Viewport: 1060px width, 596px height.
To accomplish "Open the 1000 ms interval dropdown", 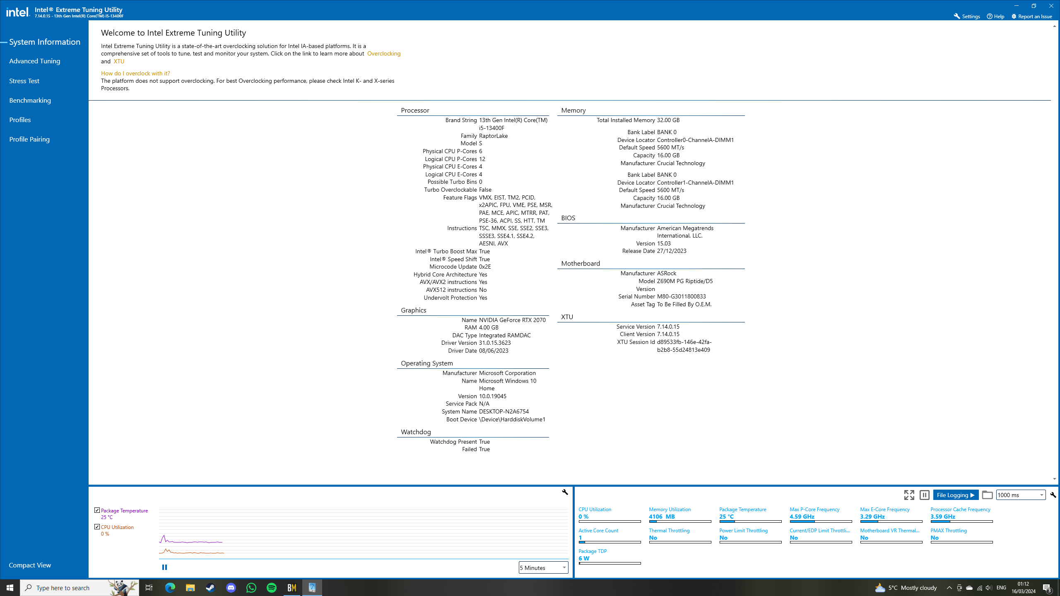I will [x=1021, y=495].
